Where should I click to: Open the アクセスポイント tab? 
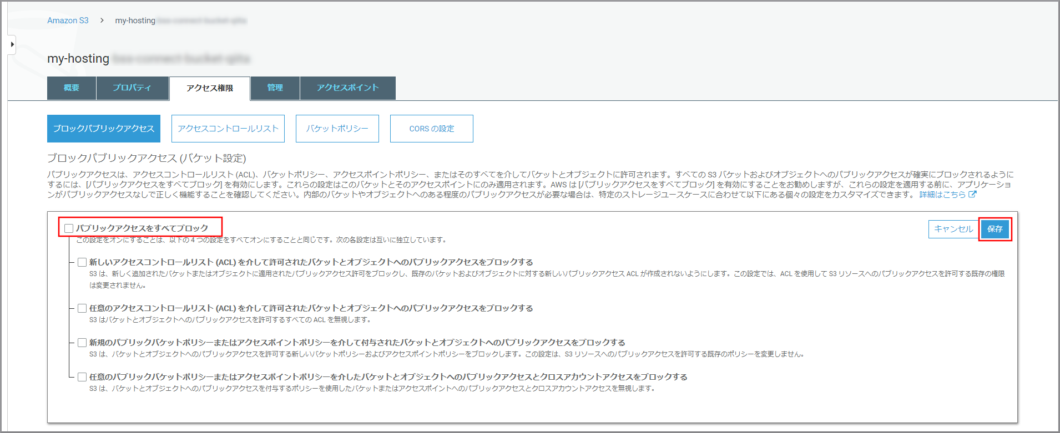point(348,88)
